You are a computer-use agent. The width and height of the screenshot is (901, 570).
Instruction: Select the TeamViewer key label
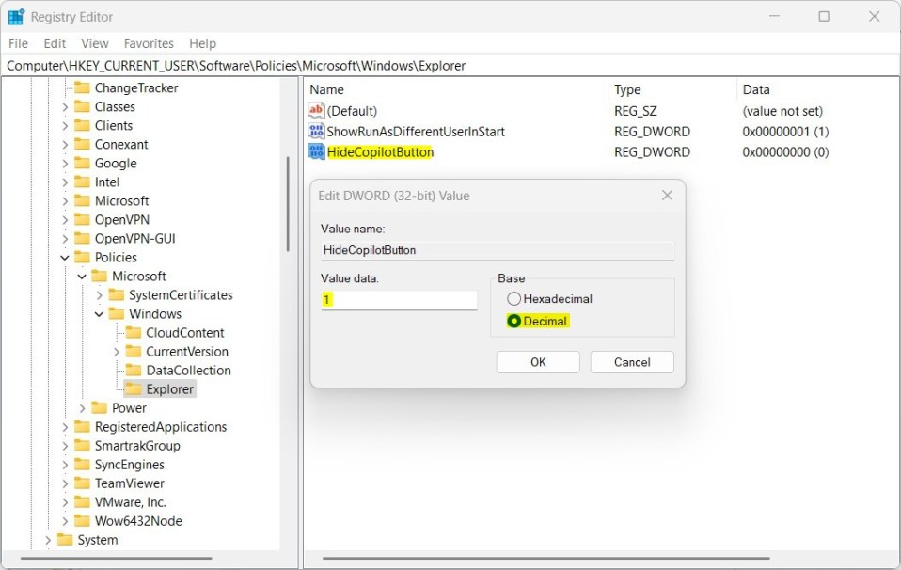(x=129, y=483)
